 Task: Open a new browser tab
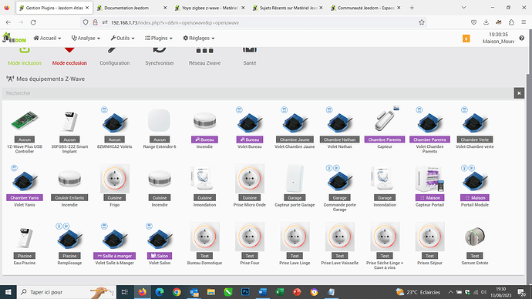412,8
